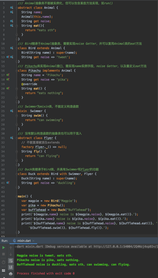Click the Print console output icon
Image resolution: width=158 pixels, height=278 pixels.
click(x=11, y=274)
